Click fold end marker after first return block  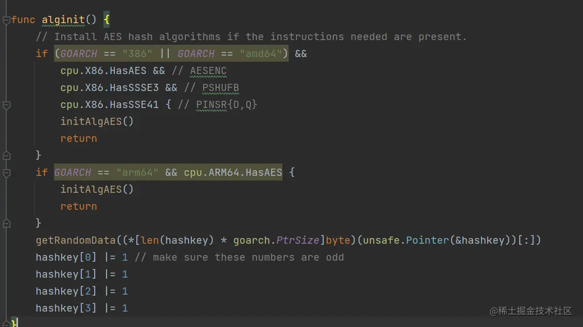tap(6, 155)
